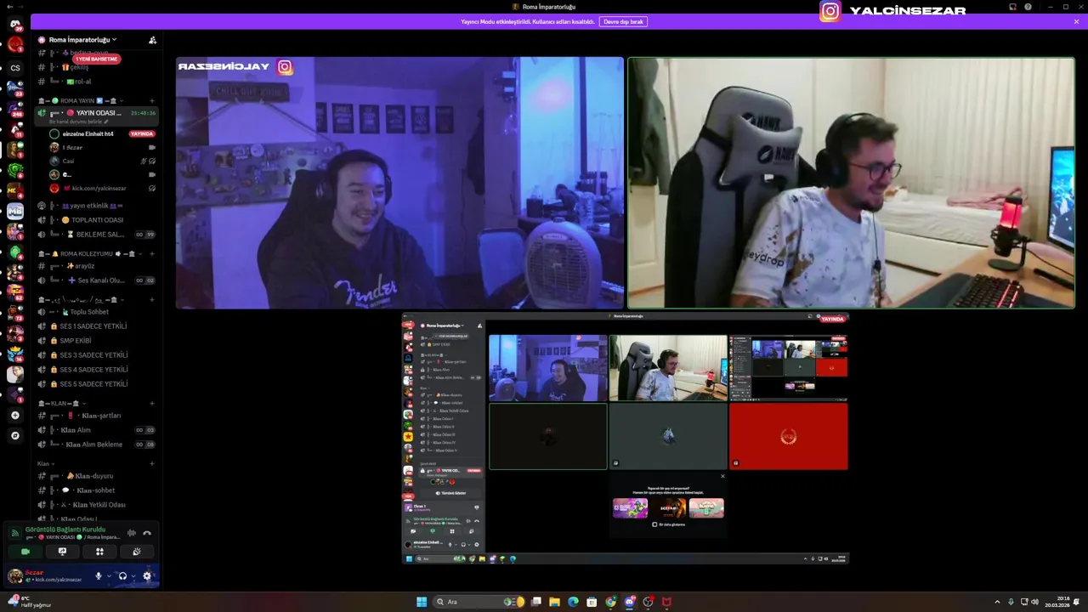Open the soundboard button

point(137,552)
